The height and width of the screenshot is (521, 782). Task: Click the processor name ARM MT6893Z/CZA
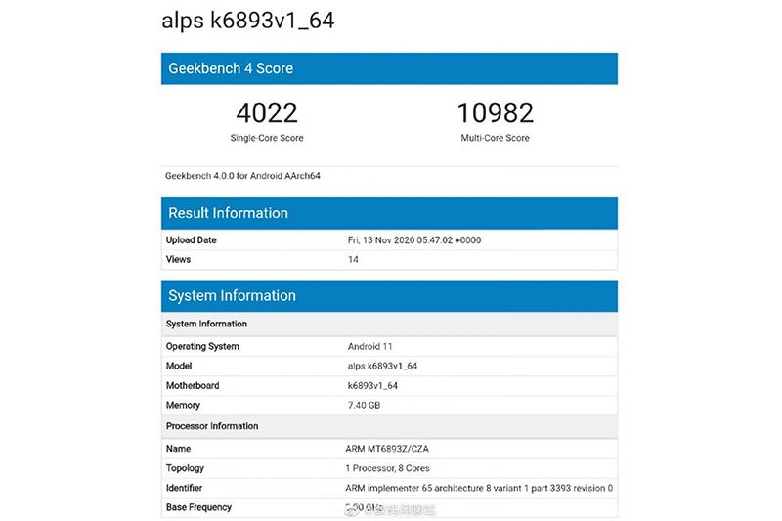point(390,449)
